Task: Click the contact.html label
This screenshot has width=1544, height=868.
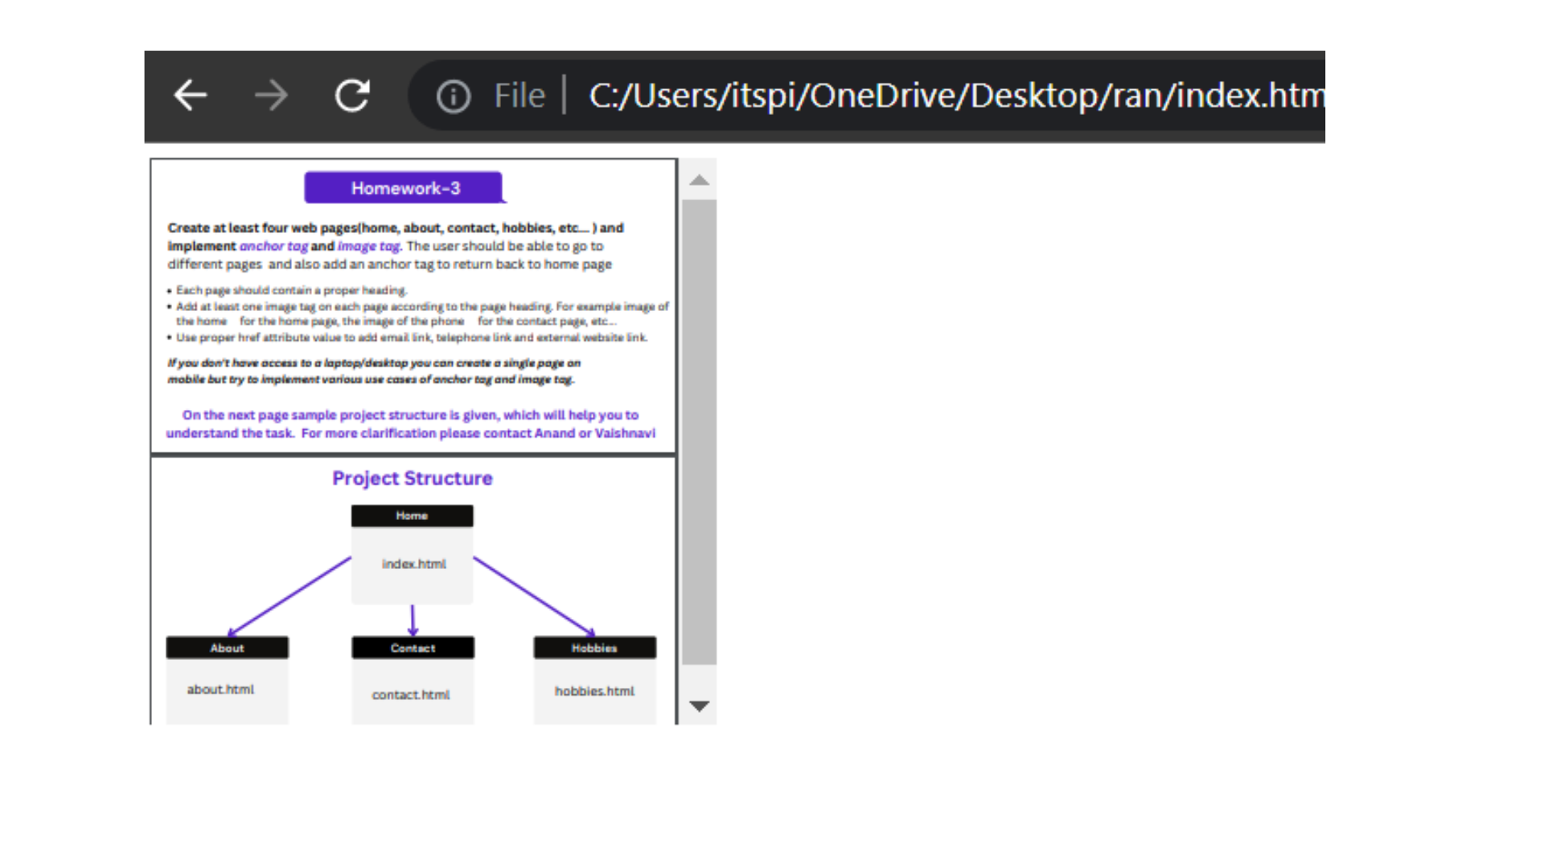Action: [411, 695]
